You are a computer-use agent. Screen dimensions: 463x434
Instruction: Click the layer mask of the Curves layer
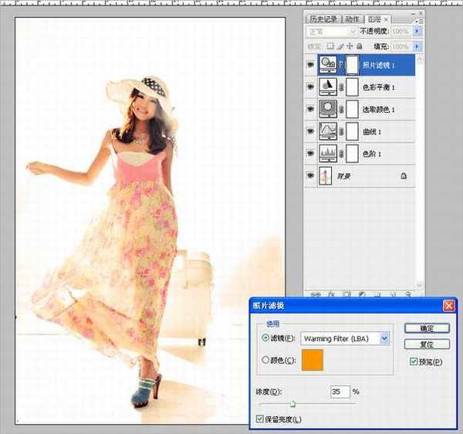(x=353, y=132)
